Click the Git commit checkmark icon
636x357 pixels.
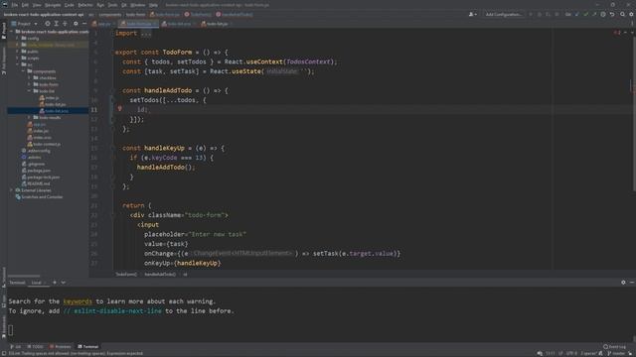click(x=585, y=14)
